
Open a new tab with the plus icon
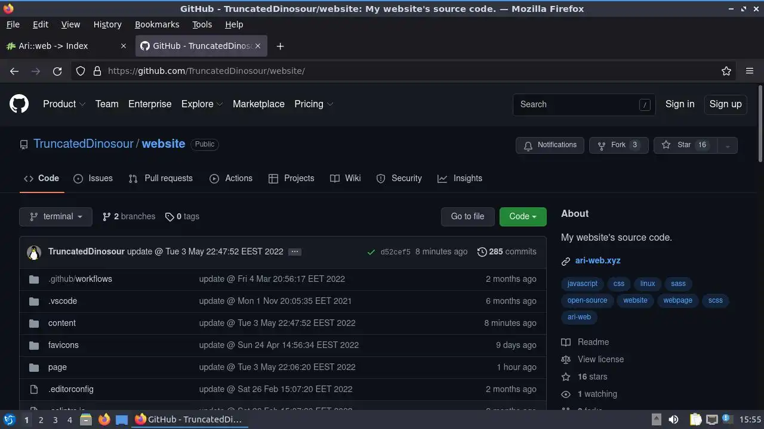280,46
